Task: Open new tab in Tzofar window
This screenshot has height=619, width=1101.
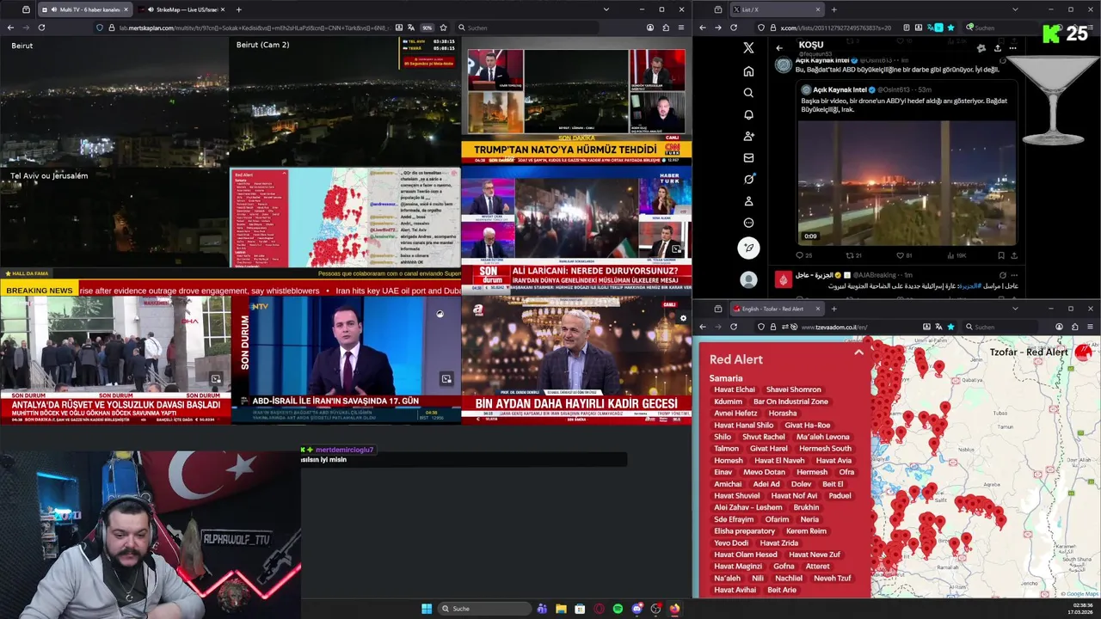Action: (x=833, y=309)
